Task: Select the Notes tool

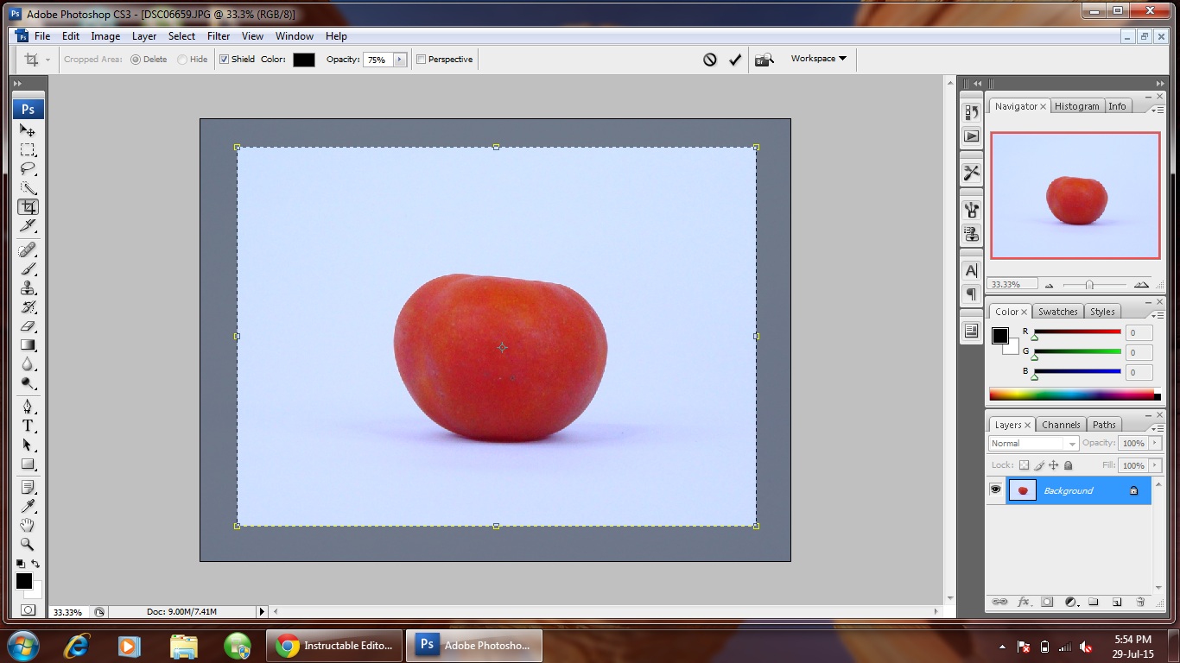Action: 28,487
